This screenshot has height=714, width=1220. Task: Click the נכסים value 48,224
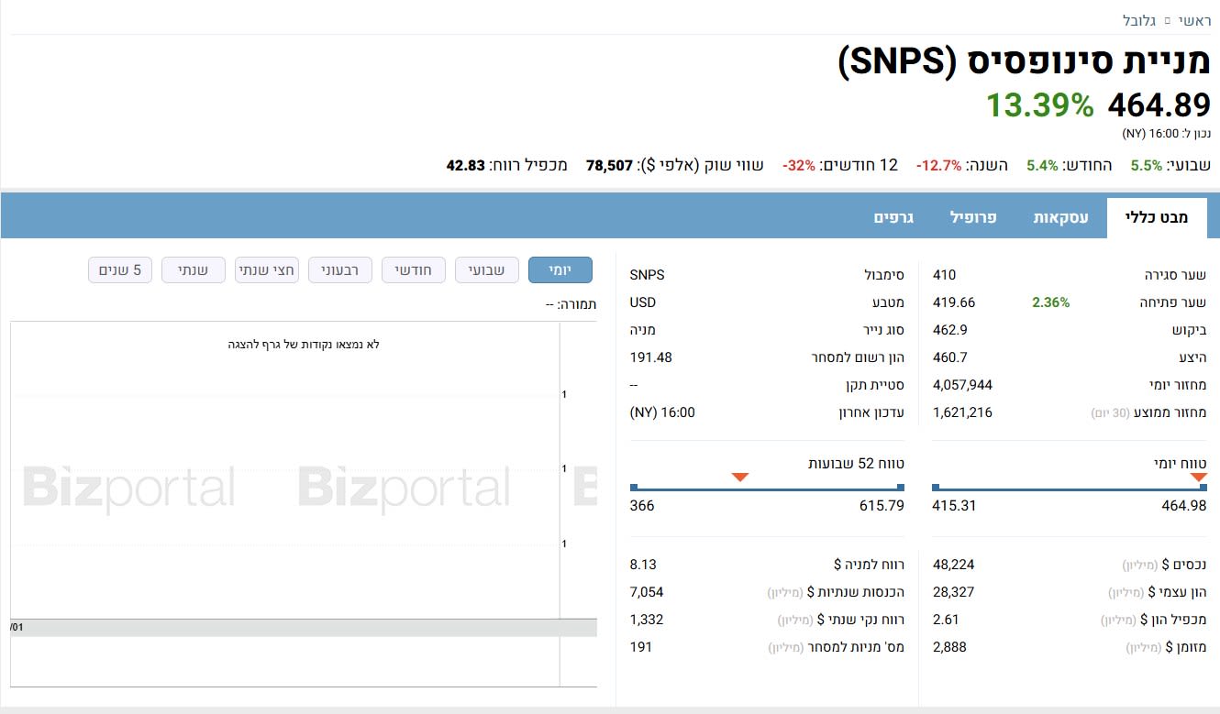(953, 565)
